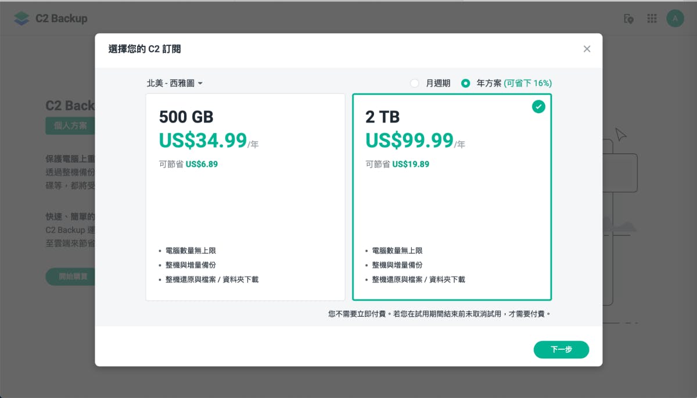Choose the 500 GB plan card
The image size is (697, 398).
pos(245,198)
